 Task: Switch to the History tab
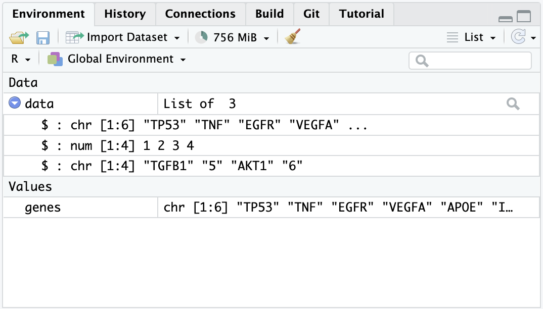125,14
